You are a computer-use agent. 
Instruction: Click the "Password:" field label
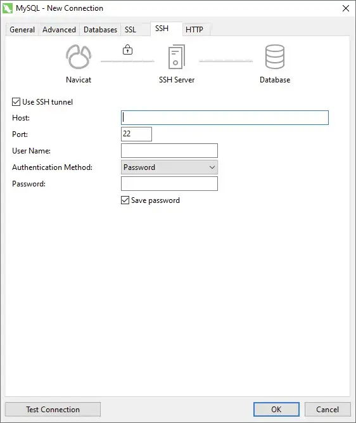pyautogui.click(x=29, y=184)
